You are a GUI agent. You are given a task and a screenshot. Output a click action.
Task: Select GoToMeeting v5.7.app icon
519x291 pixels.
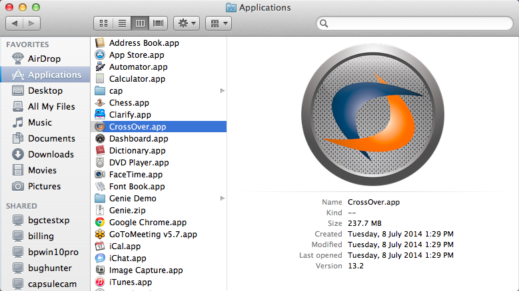tap(100, 235)
